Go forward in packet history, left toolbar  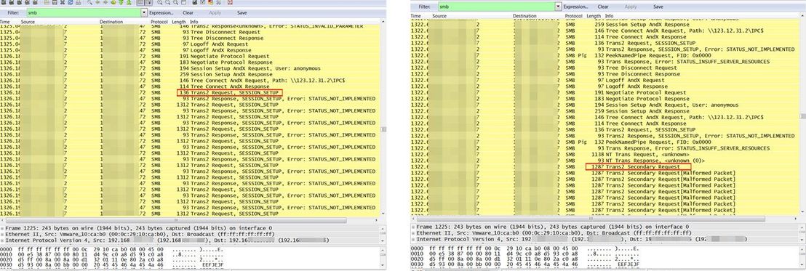pos(105,2)
